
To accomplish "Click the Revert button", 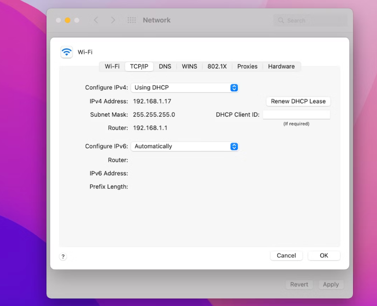I will (x=299, y=284).
